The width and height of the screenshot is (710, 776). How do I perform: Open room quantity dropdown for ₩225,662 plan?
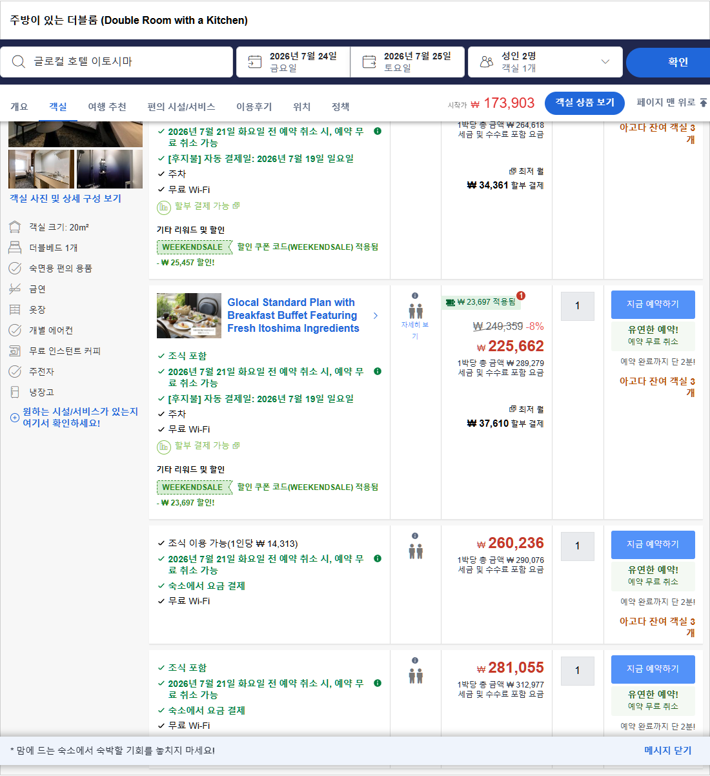click(x=578, y=306)
